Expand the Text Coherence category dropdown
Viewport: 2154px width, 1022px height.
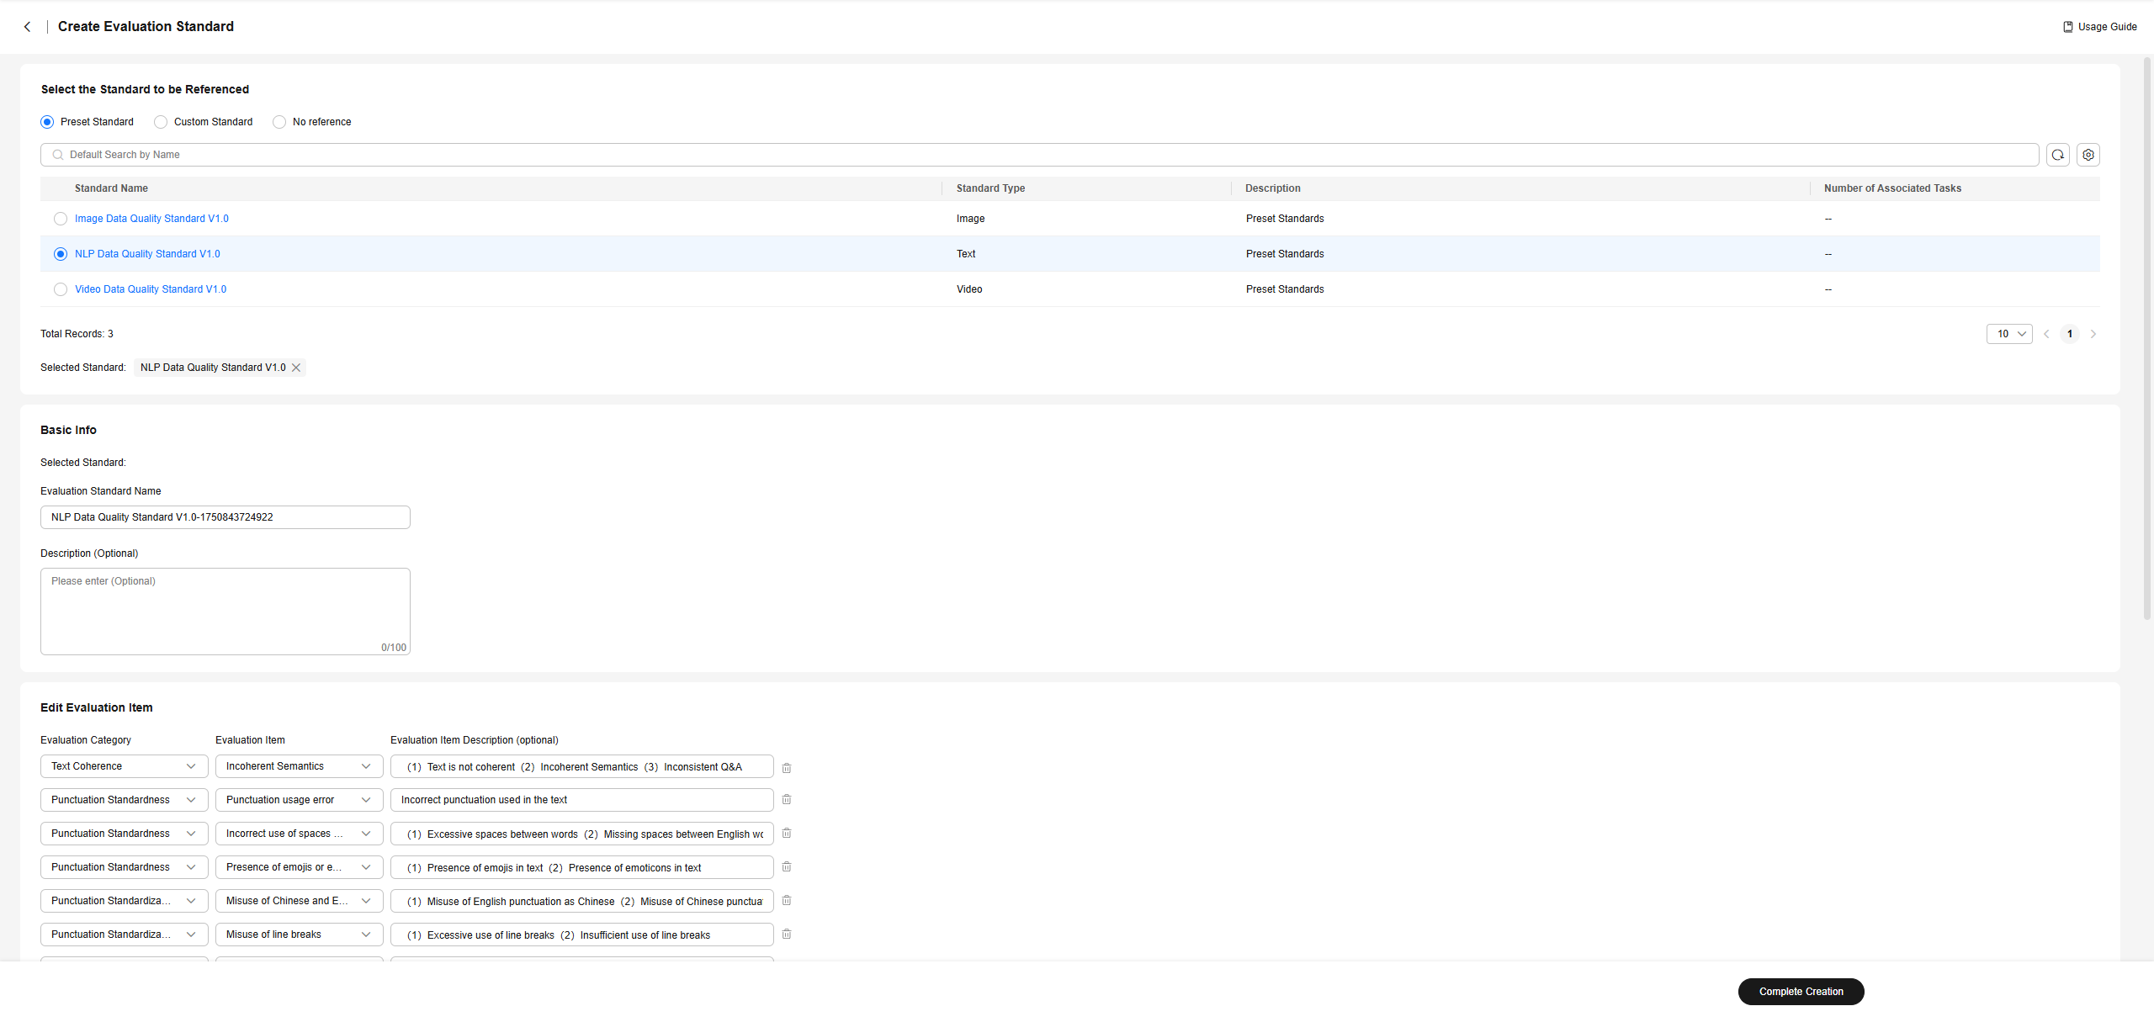point(124,766)
